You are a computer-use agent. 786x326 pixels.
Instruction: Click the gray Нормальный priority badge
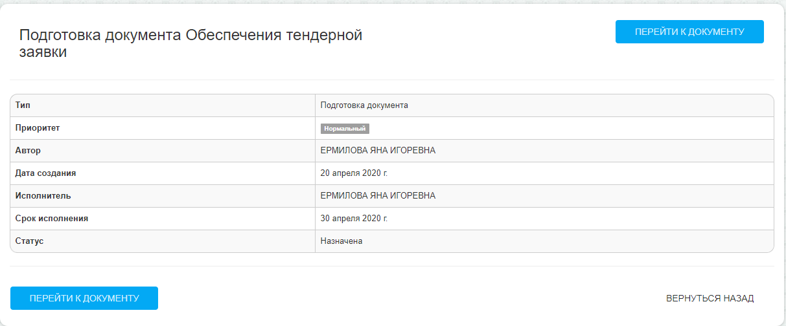click(345, 129)
